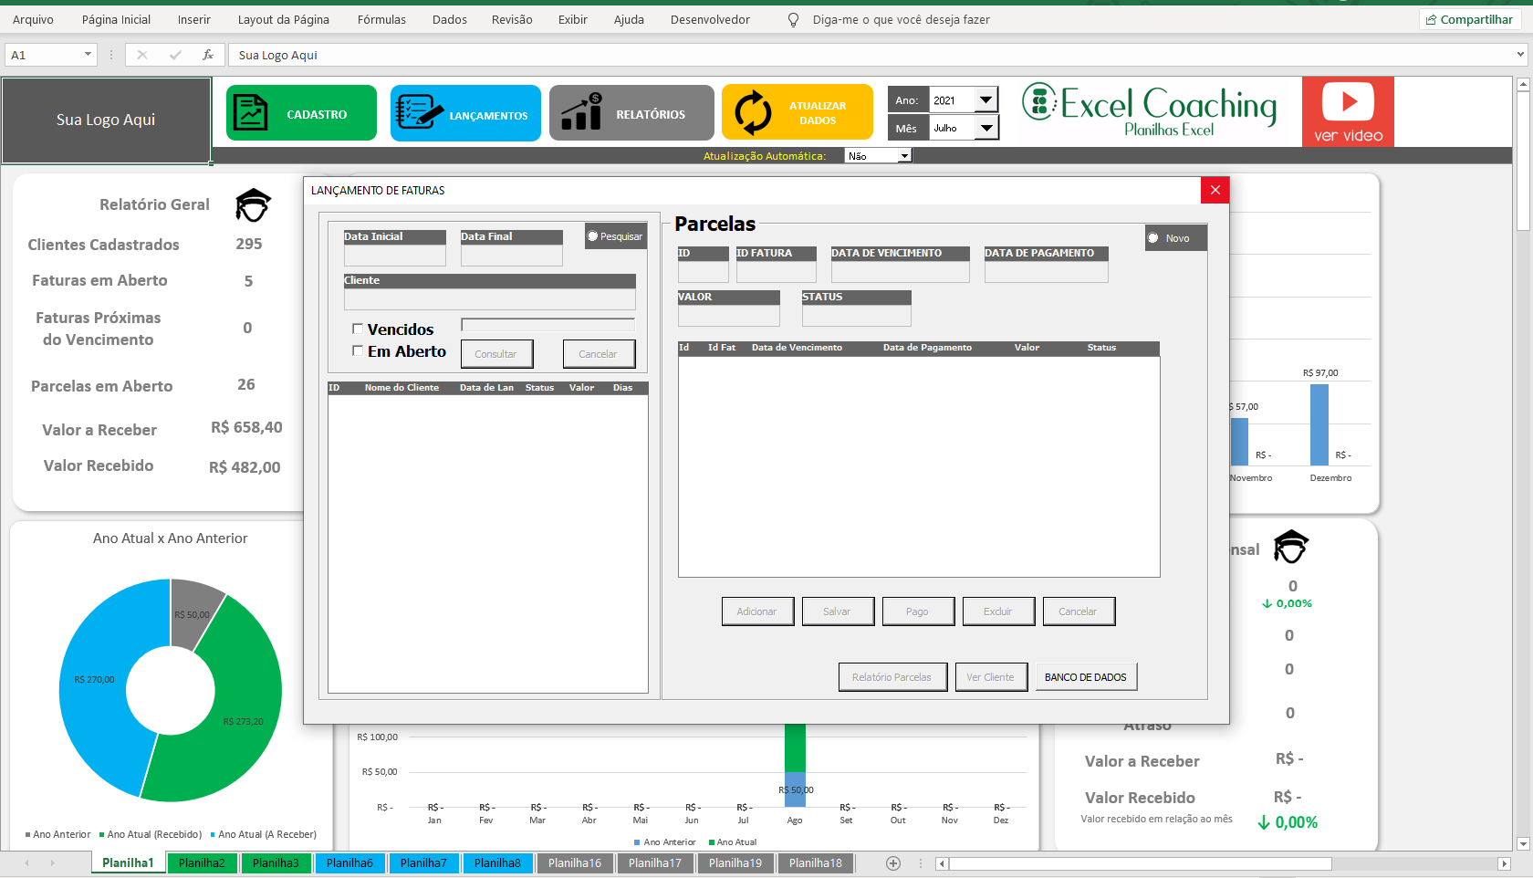The height and width of the screenshot is (878, 1533).
Task: Switch to the Planilha16 sheet tab
Action: pyautogui.click(x=575, y=862)
